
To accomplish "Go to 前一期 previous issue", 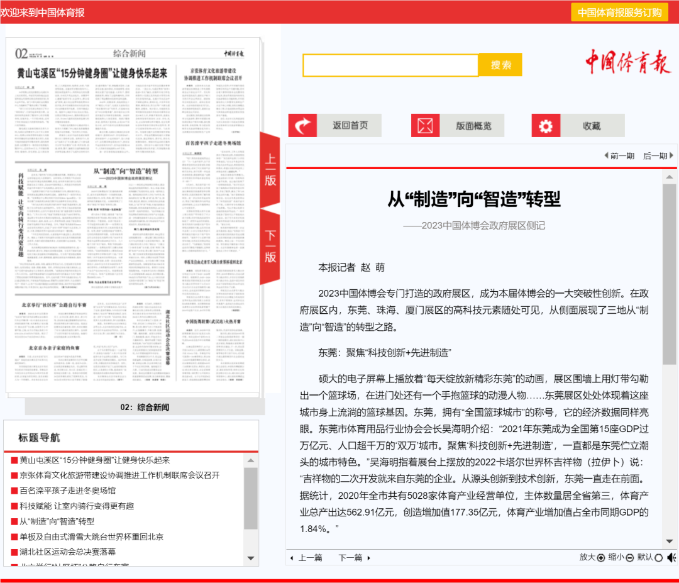I will [619, 156].
